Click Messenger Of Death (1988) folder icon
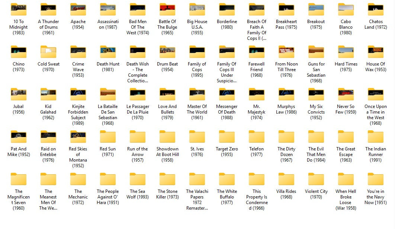Viewport: 395px width, 229px height. pos(227,94)
